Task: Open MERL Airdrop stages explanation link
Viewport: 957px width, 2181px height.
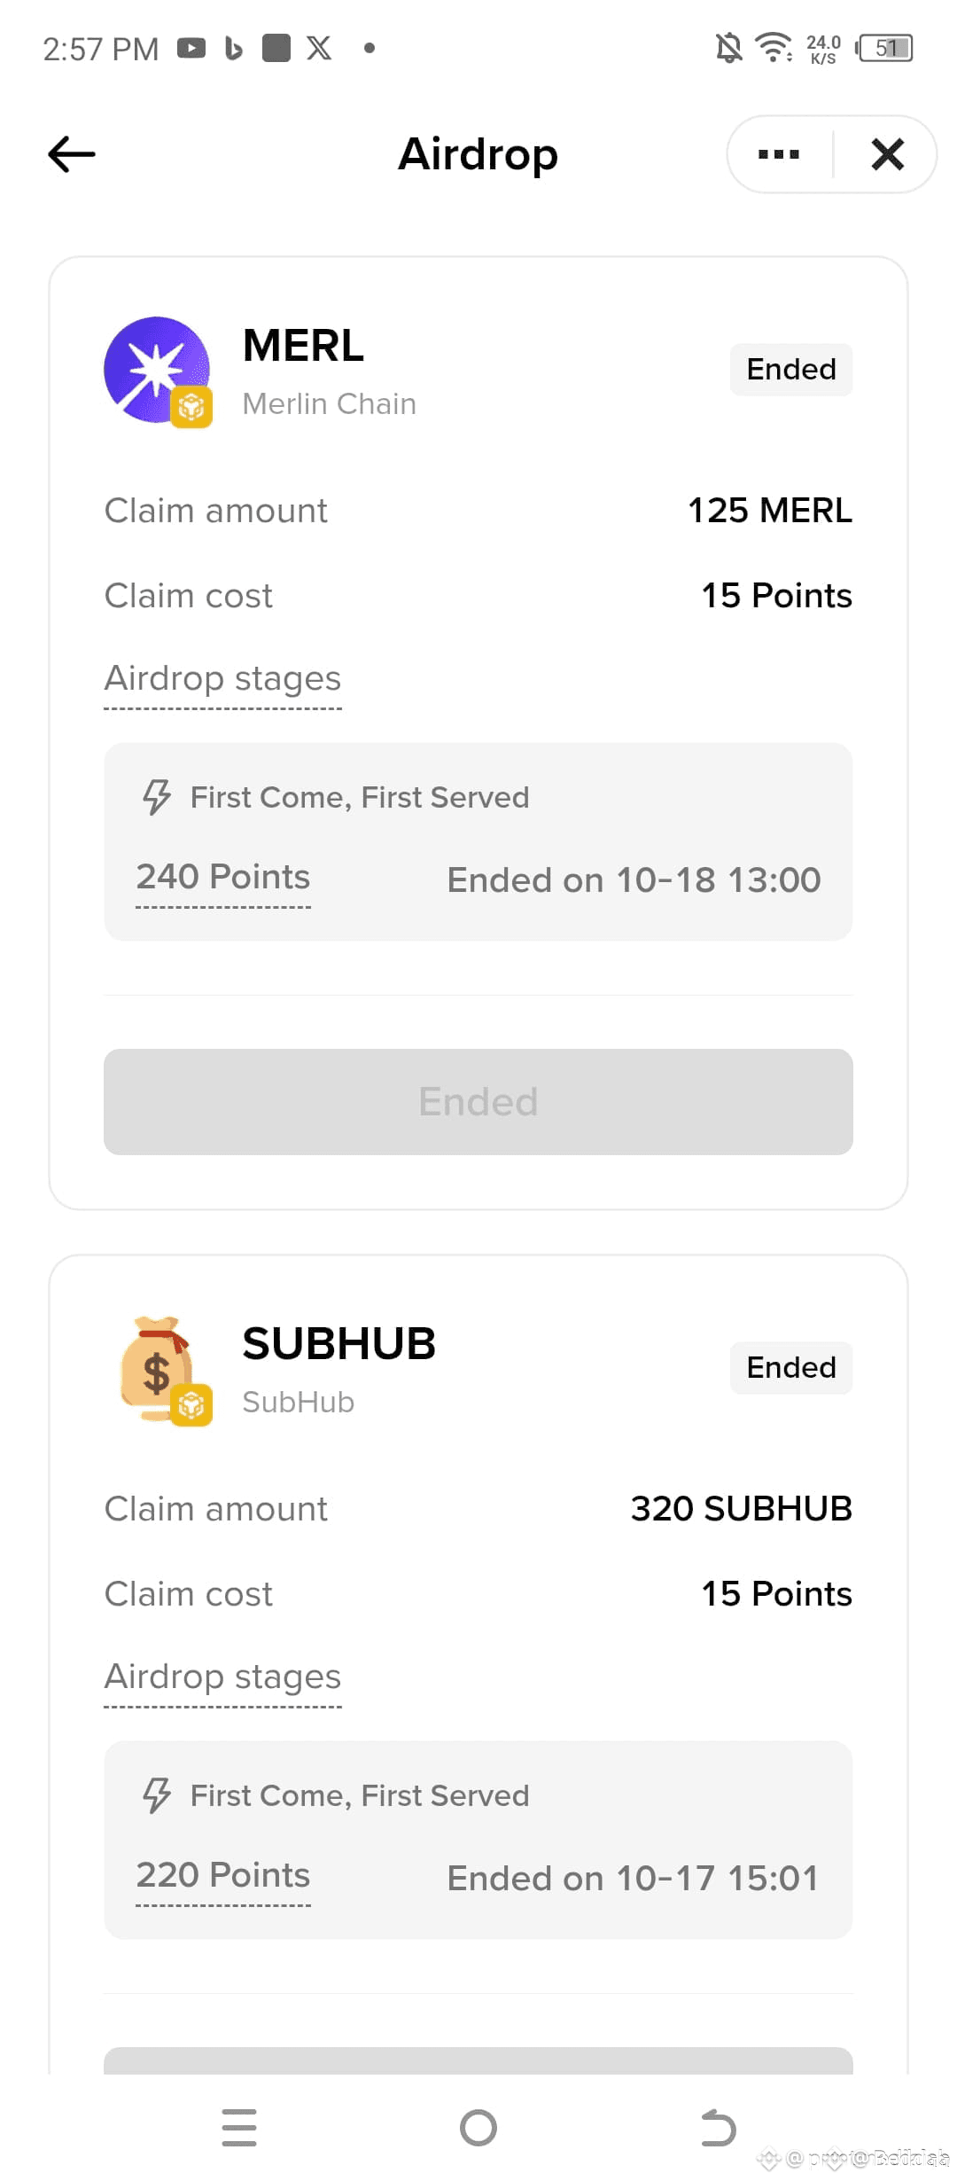Action: pyautogui.click(x=222, y=679)
